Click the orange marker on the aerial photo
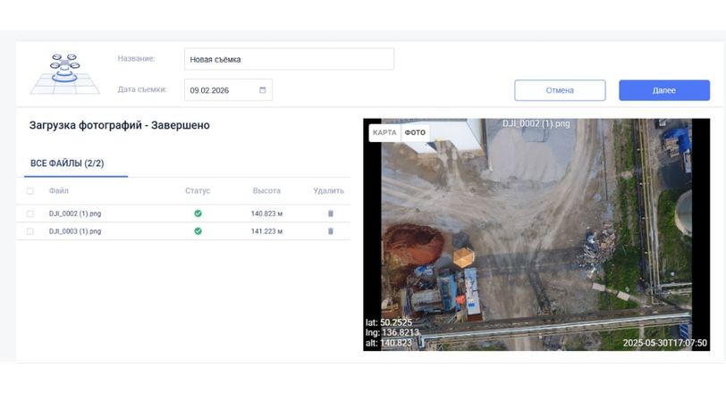 tap(463, 258)
